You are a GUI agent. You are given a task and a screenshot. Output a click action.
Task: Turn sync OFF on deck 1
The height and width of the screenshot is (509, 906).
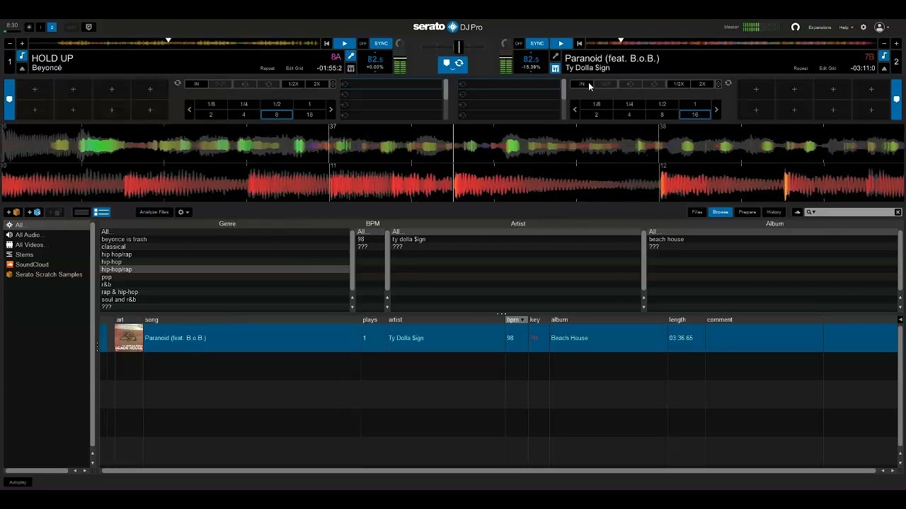363,44
